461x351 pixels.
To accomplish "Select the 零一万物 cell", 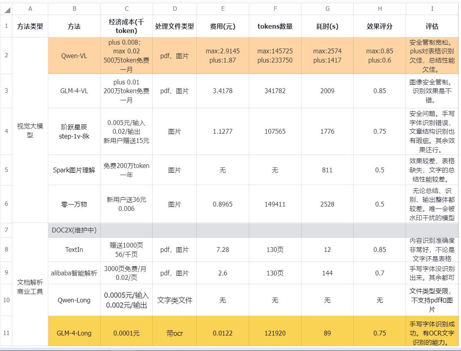I will click(x=74, y=204).
